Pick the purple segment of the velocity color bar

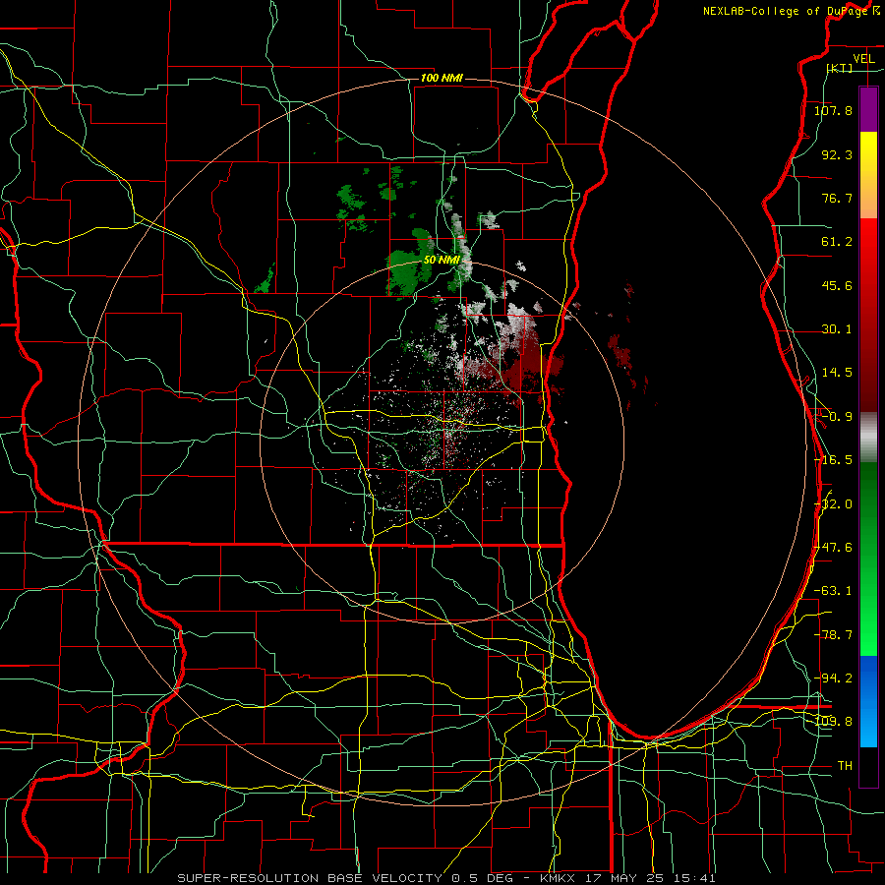pos(868,109)
